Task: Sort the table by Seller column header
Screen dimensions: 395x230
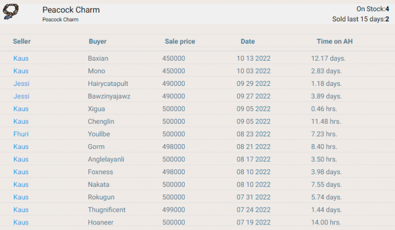Action: pos(22,41)
